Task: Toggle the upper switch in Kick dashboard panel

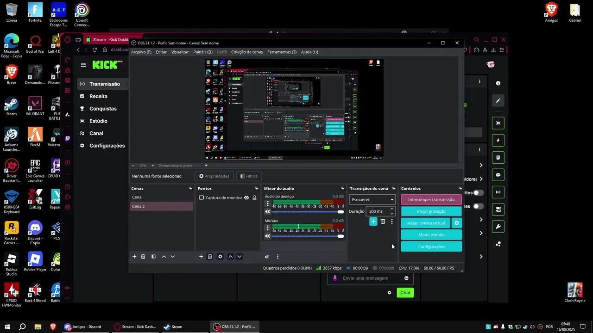Action: tap(478, 193)
